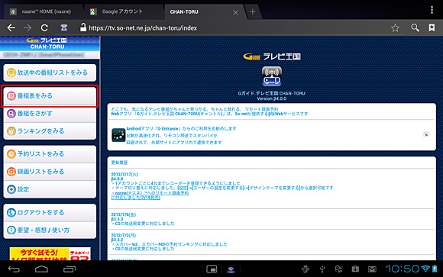Screen dimensions: 443x277
Task: Open 予約リストをみる reservation list
Action: point(50,154)
